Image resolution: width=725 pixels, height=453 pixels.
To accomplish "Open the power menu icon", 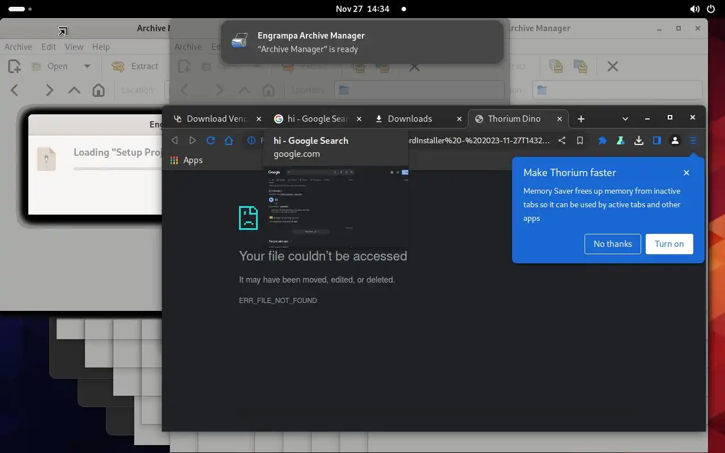I will tap(711, 9).
